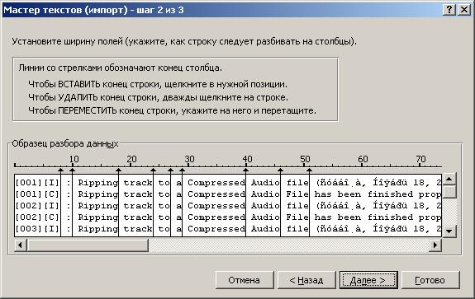Click the empty horizontal scrollbar track area
This screenshot has width=475, height=299.
tap(288, 245)
